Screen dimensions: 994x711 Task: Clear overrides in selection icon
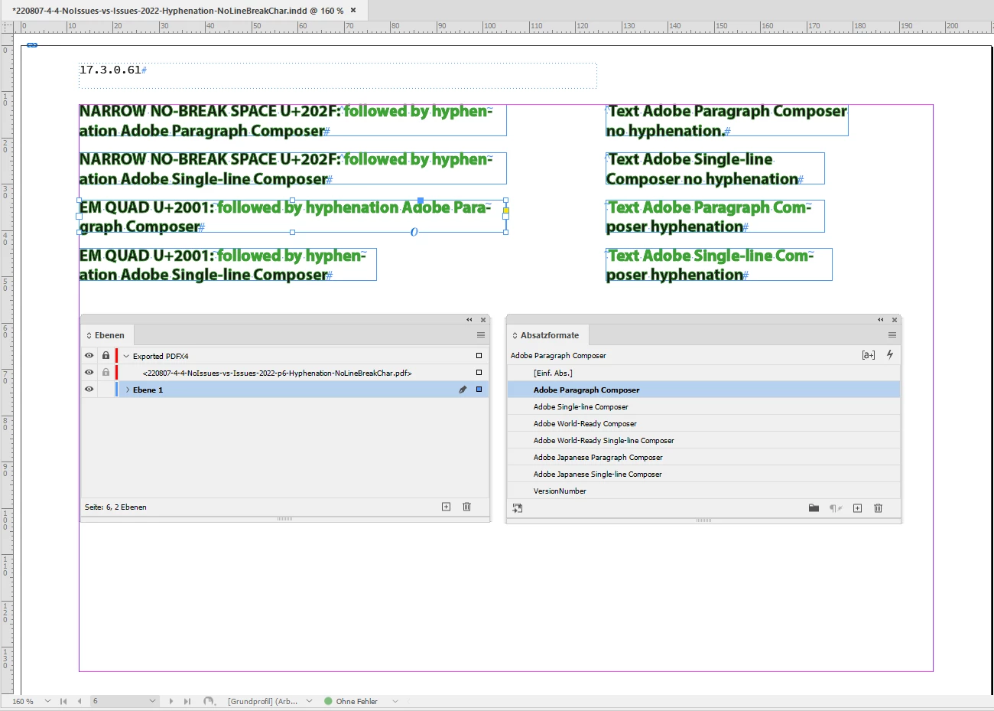coord(836,508)
